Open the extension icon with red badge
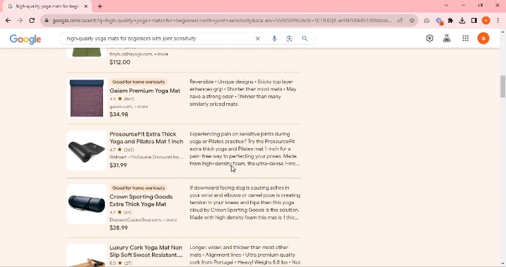 [x=439, y=21]
